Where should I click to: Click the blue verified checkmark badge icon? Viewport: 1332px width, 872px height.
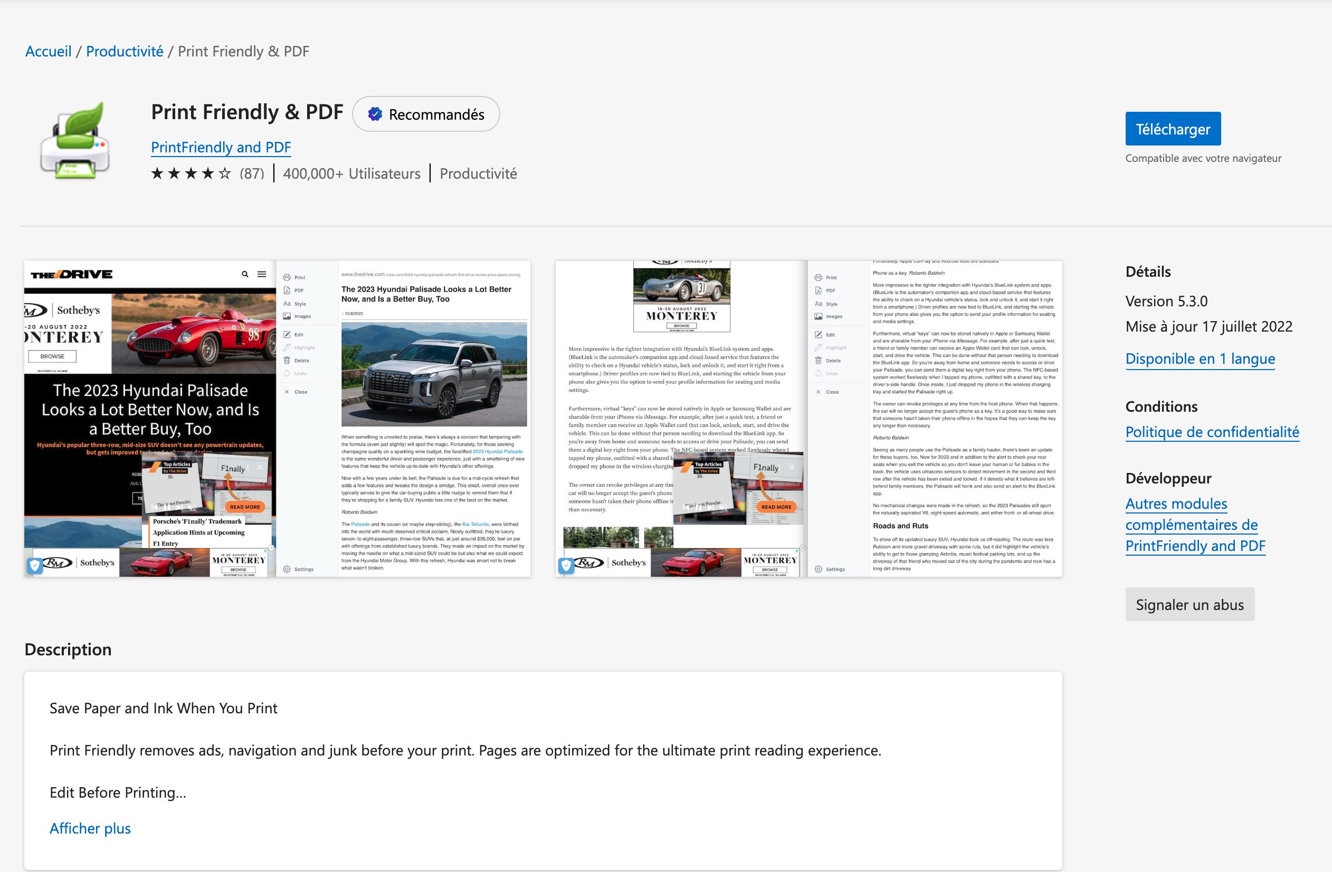375,114
